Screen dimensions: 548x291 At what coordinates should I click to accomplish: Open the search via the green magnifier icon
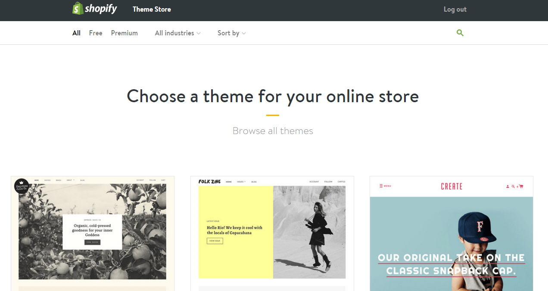460,33
